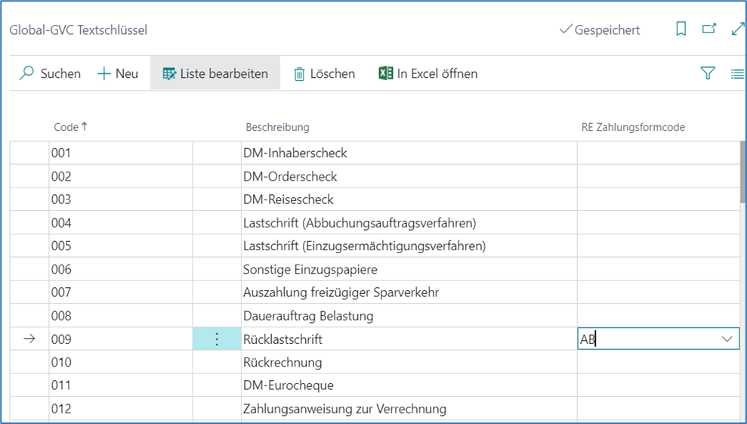Sort by the Code column header
Screen dimensions: 747x424
(66, 127)
